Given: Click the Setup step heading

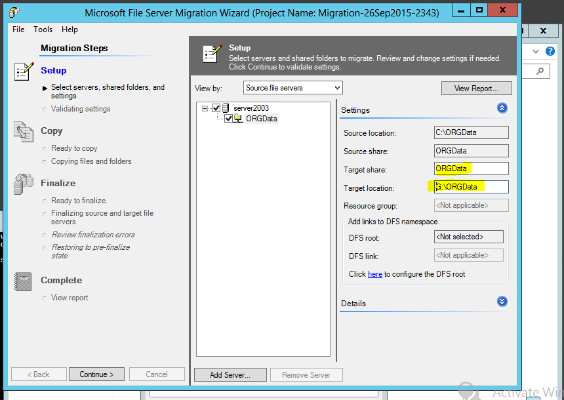Looking at the screenshot, I should (x=54, y=70).
